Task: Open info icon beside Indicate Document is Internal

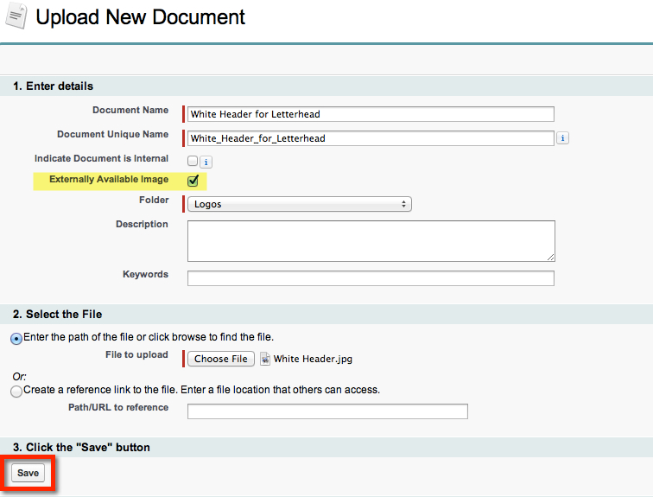Action: pyautogui.click(x=206, y=162)
